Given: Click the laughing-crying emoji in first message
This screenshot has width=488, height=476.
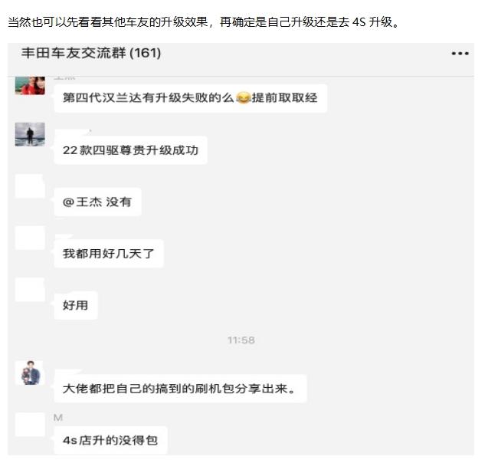Looking at the screenshot, I should (x=243, y=98).
